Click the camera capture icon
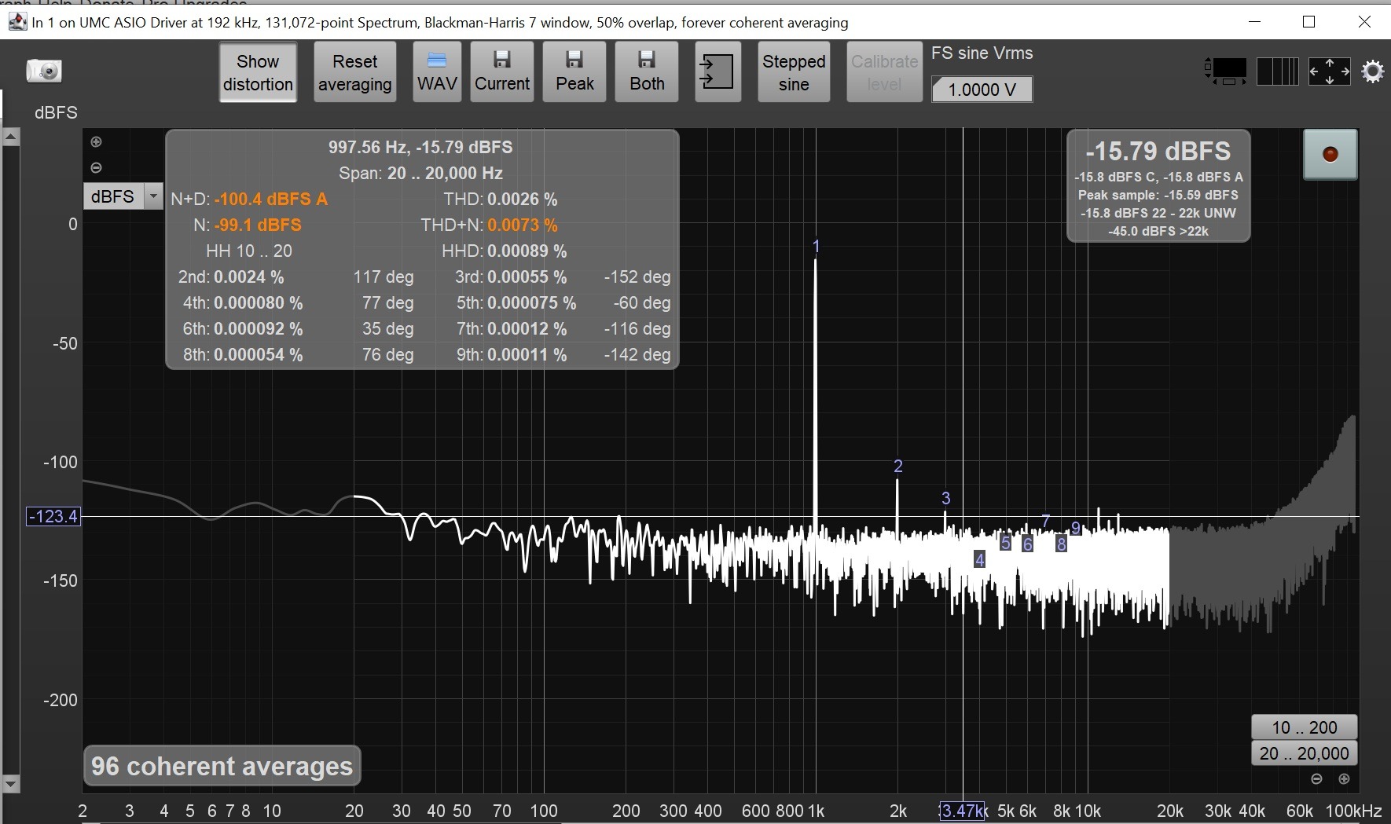 [x=44, y=71]
